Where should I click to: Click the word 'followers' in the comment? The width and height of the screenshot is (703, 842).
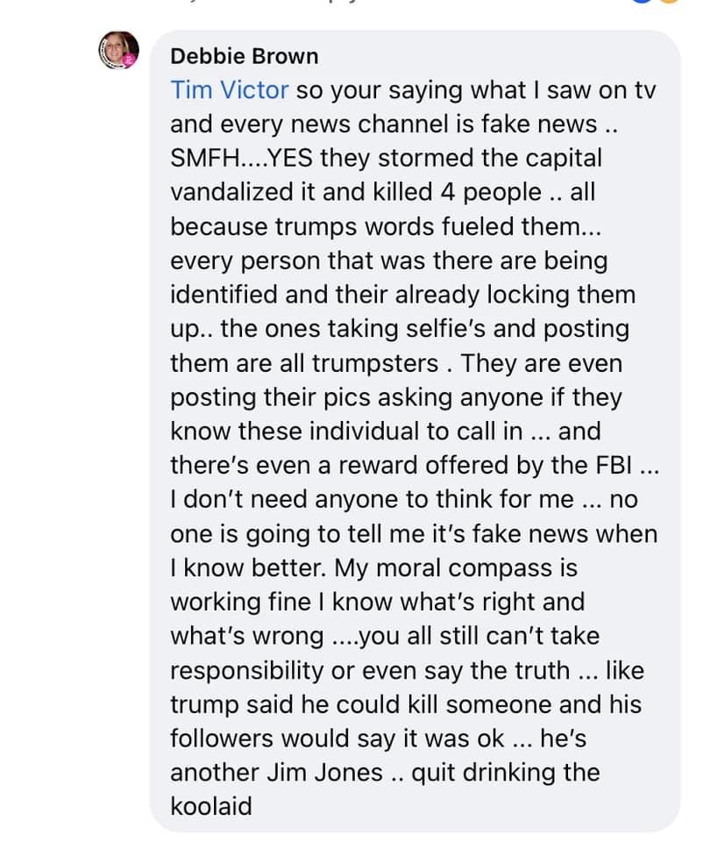coord(222,739)
